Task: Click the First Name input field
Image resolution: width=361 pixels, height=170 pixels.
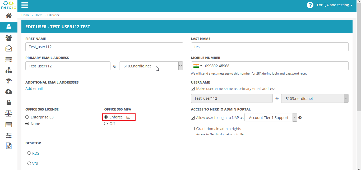Action: (x=104, y=47)
